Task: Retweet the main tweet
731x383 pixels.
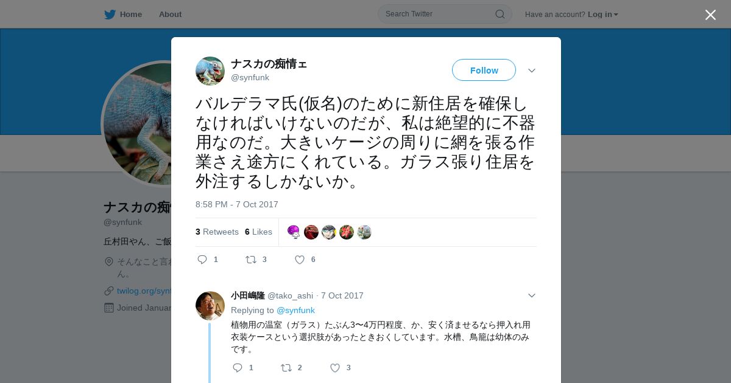Action: (251, 260)
